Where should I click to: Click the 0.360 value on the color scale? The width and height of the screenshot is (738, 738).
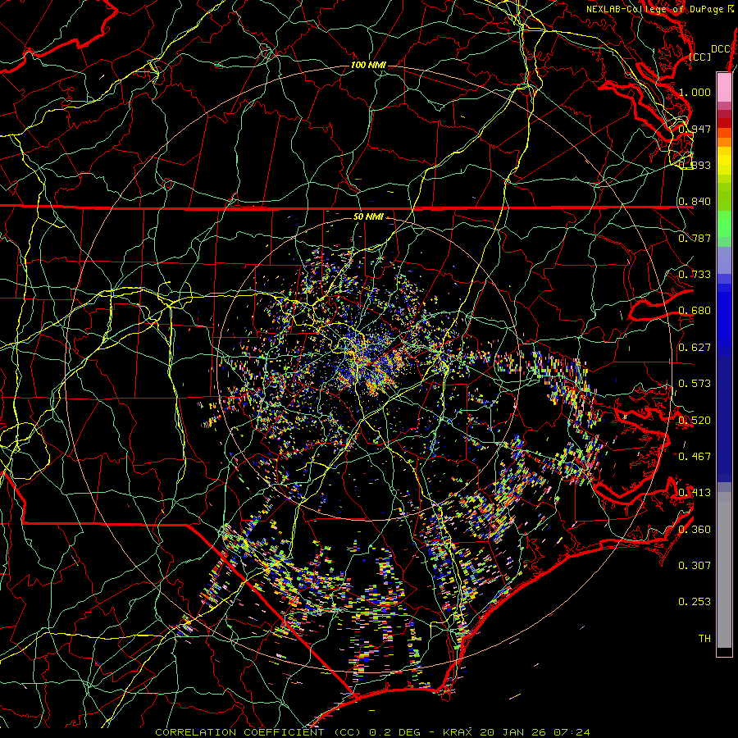pos(695,529)
